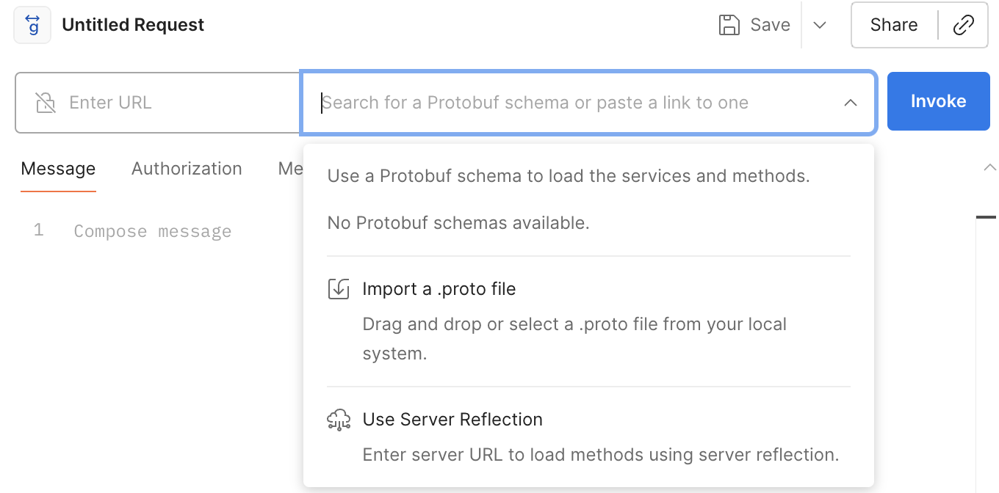Open the Save options dropdown arrow
The image size is (999, 493).
tap(820, 25)
